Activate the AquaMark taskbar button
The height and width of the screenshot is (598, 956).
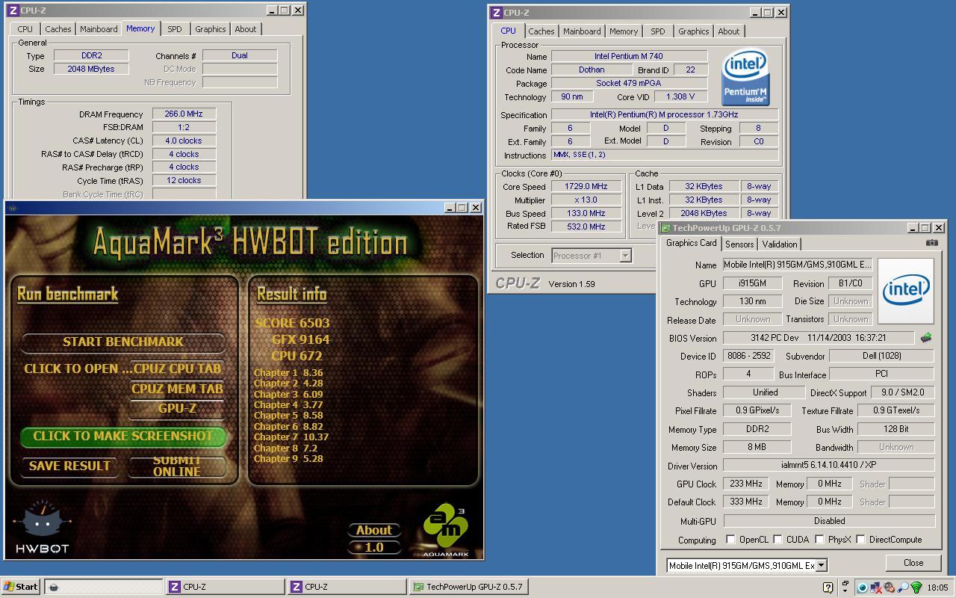click(x=104, y=587)
